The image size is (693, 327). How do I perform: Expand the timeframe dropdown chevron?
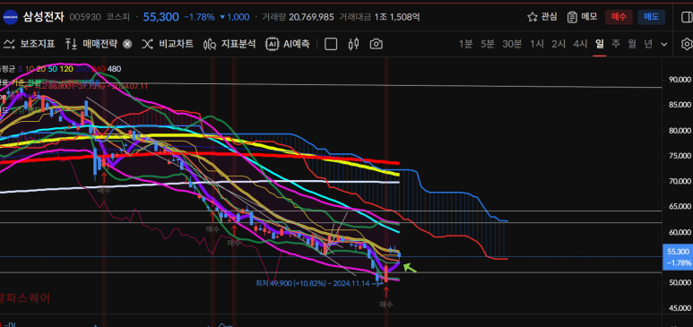663,44
